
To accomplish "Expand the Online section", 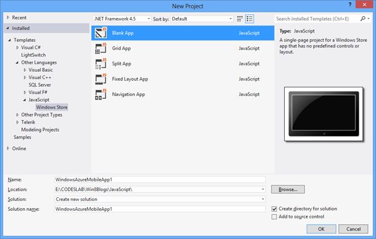I will tap(8, 149).
